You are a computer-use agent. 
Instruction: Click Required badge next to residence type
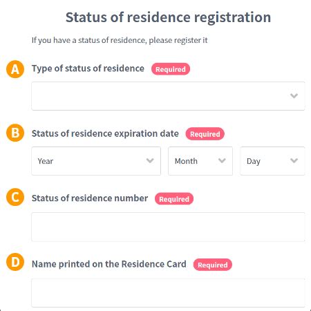(171, 69)
